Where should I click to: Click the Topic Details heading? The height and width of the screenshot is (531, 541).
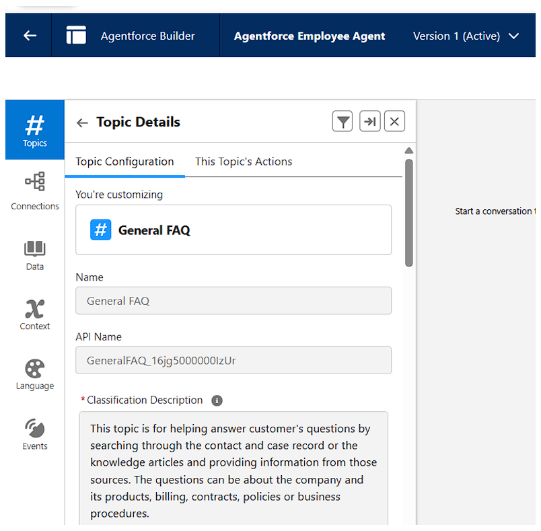point(138,122)
